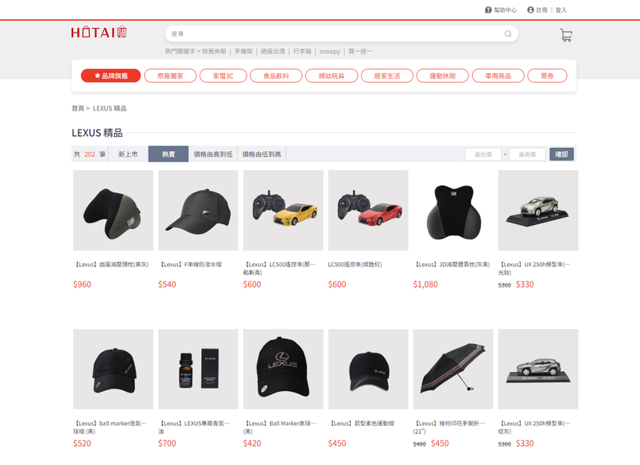
Task: Open the LEXUS fragrance oil thumbnail
Action: (x=199, y=369)
